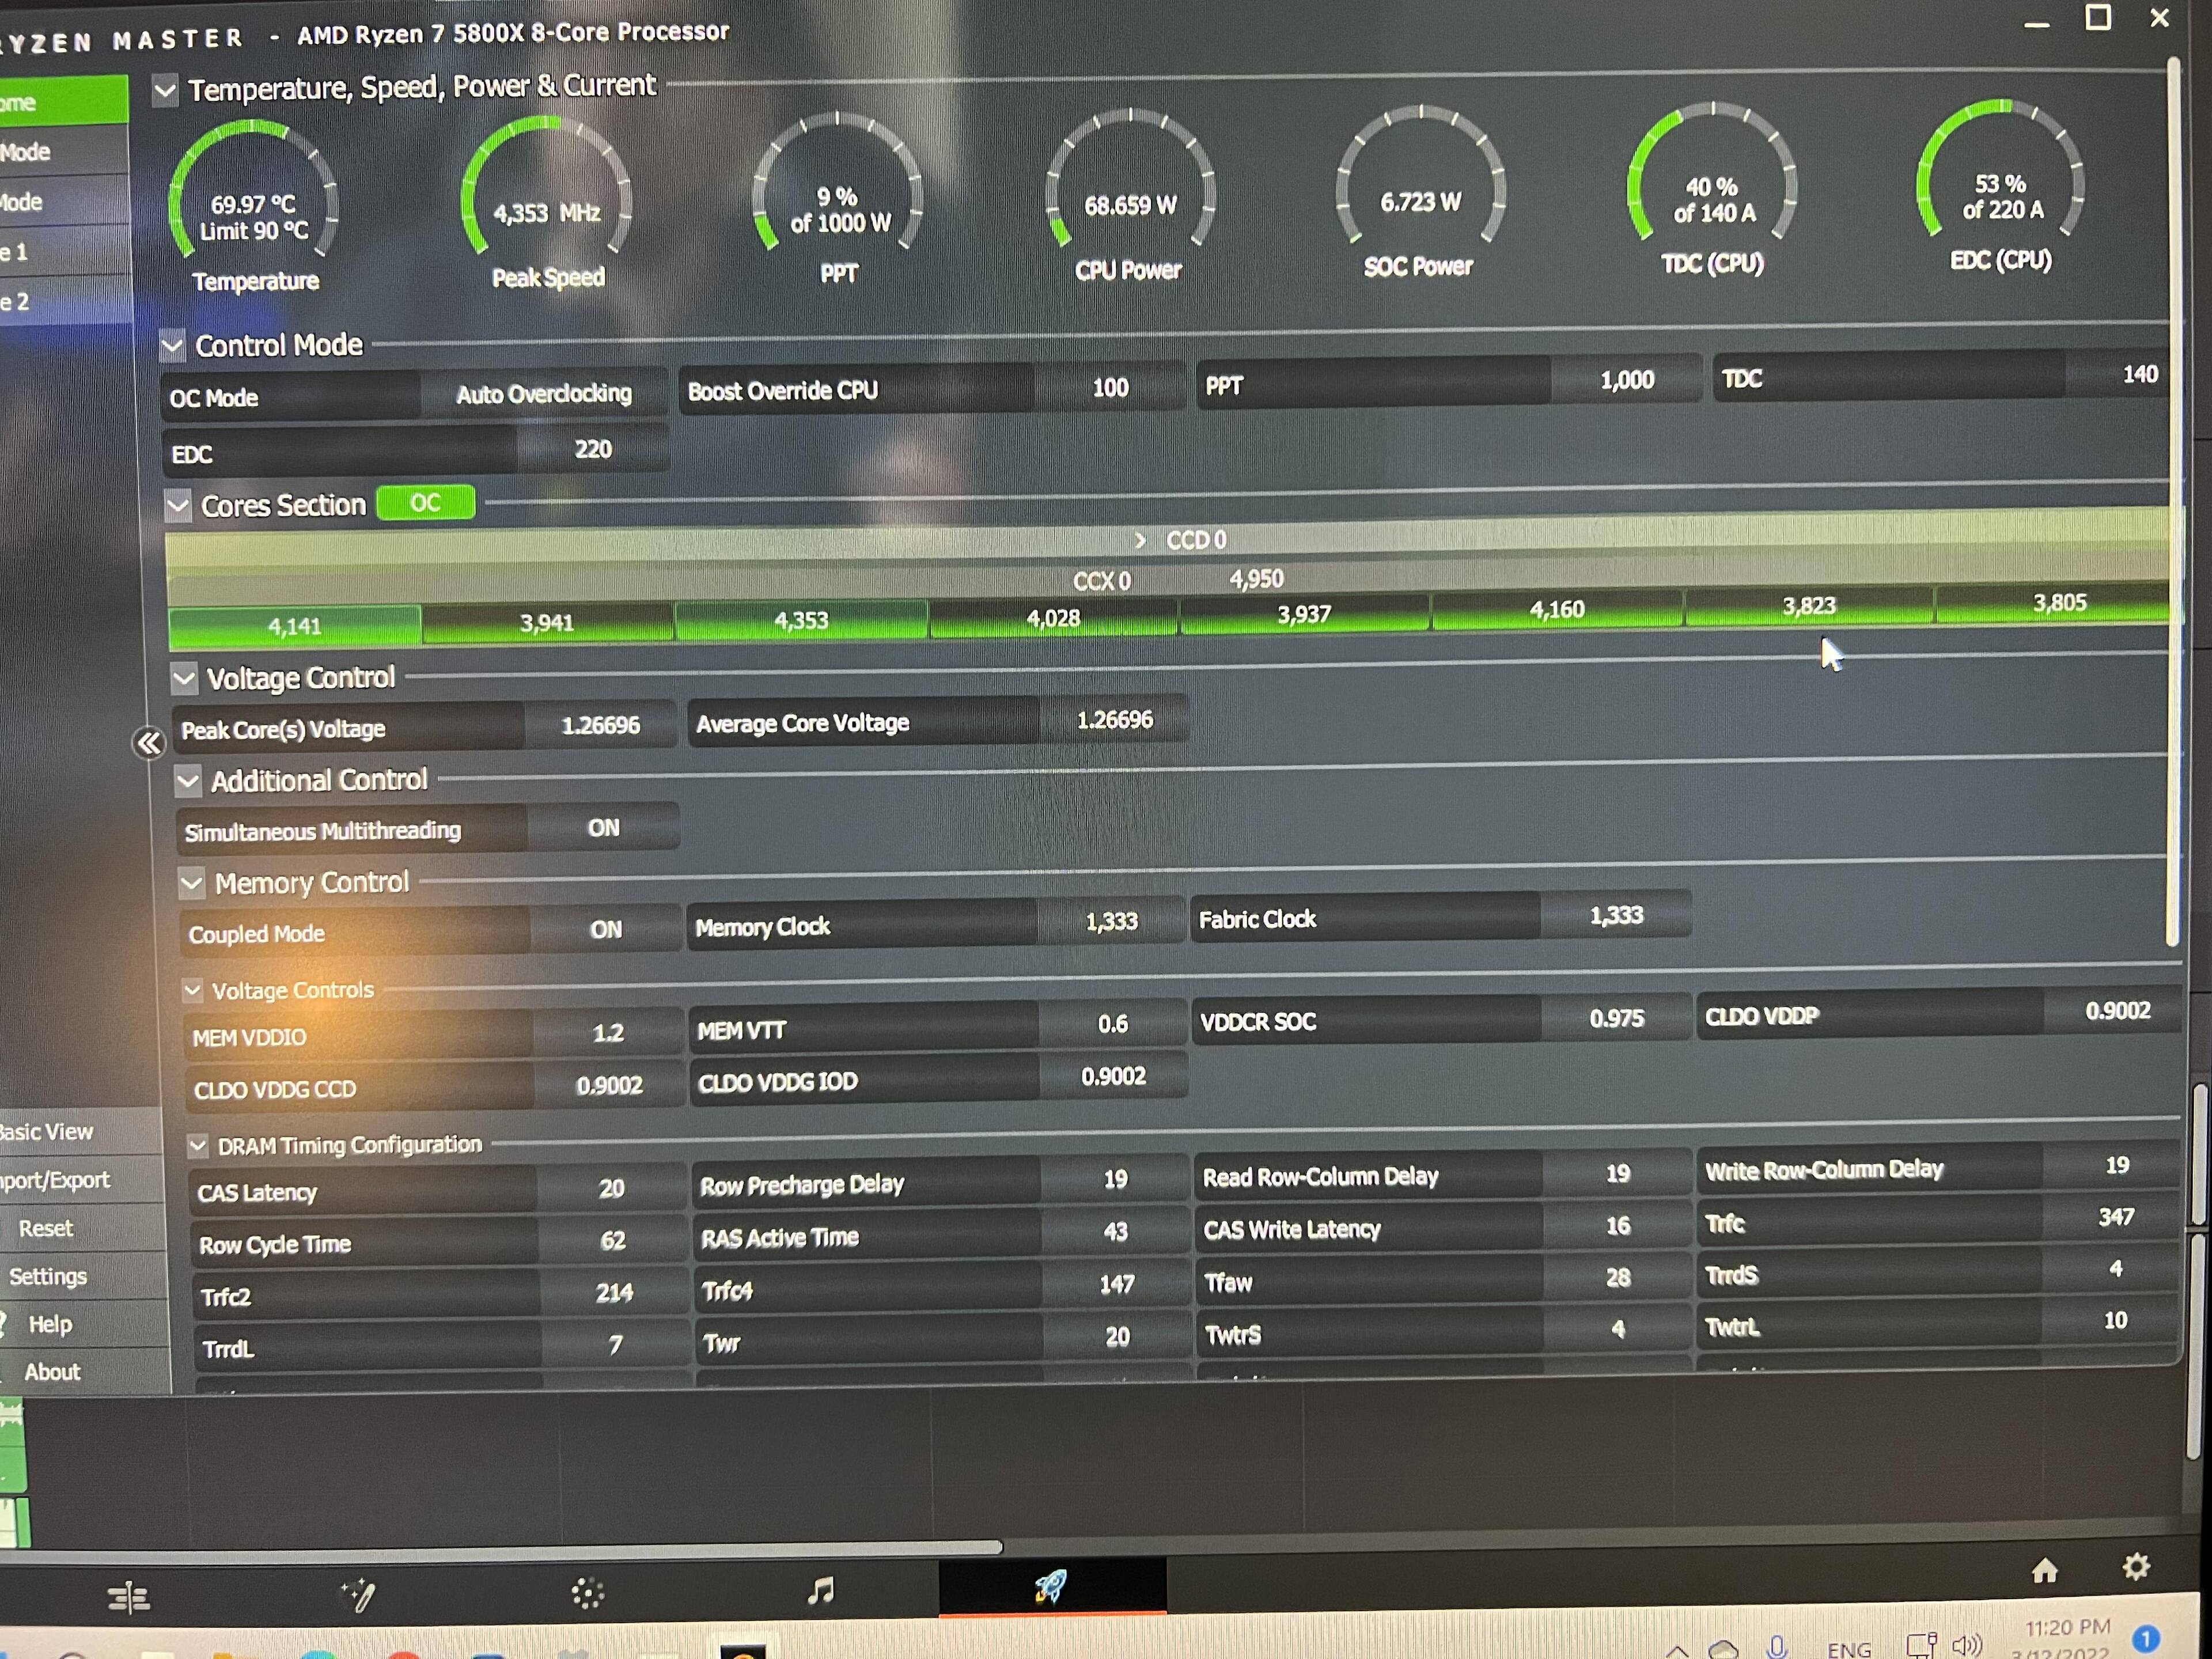This screenshot has height=1659, width=2212.
Task: Open the About sidebar item
Action: (x=52, y=1372)
